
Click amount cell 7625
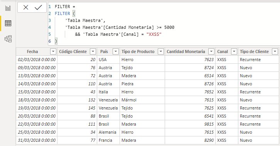[x=190, y=108]
